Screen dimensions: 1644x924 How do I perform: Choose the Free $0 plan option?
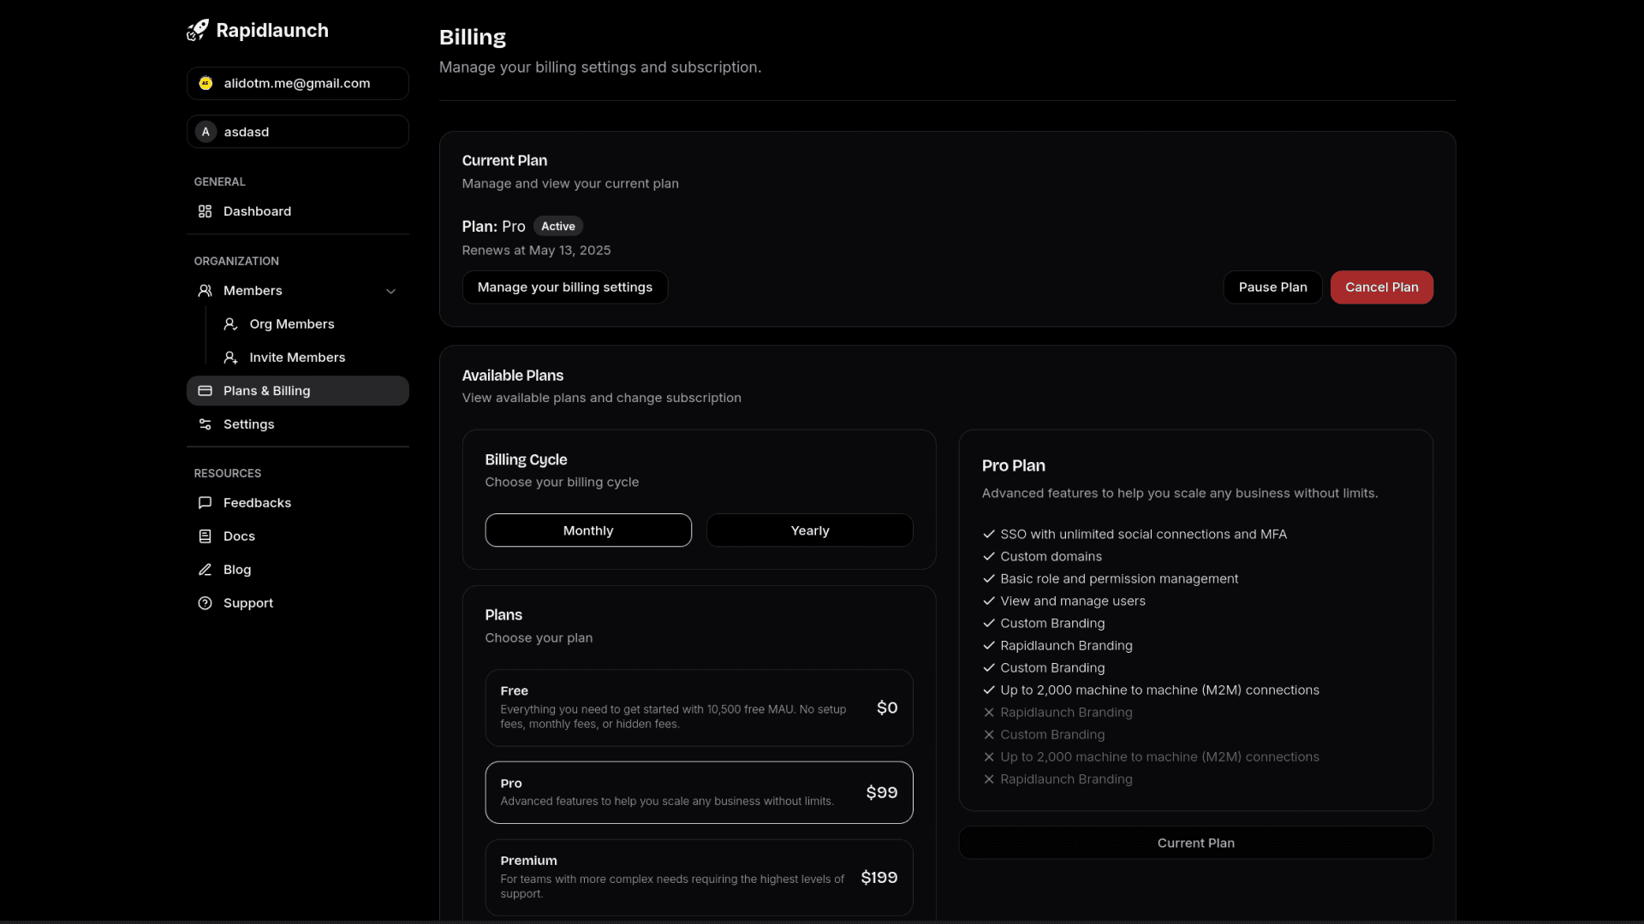[699, 708]
